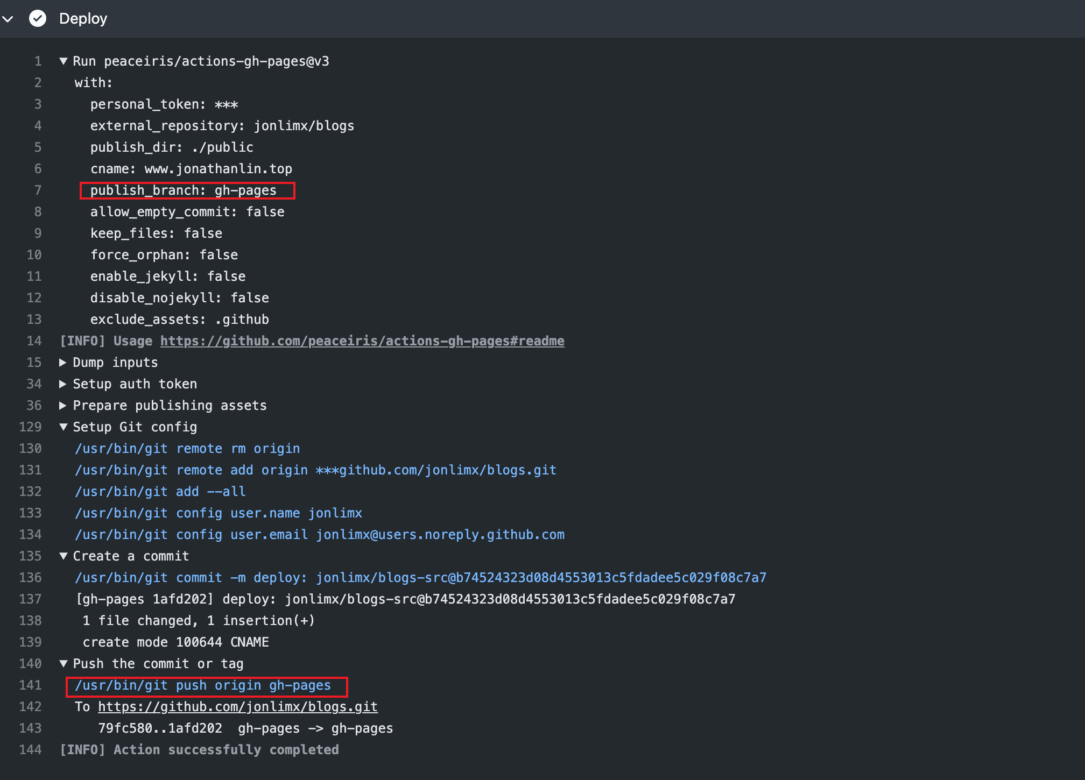The width and height of the screenshot is (1085, 780).
Task: Click '[gh-pages 1afd202] deploy' output line
Action: point(406,599)
